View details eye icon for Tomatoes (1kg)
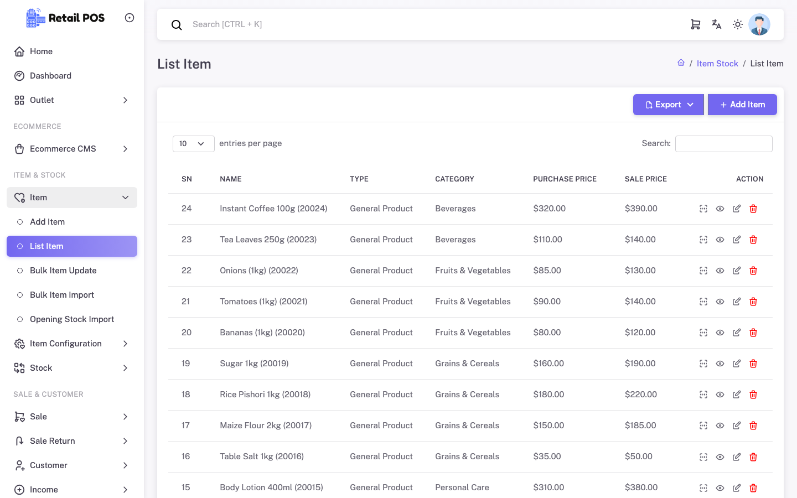Screen dimensions: 797x498 tap(720, 302)
